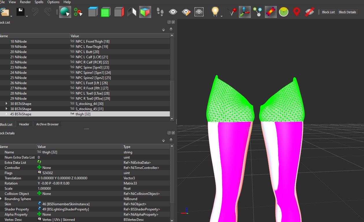Click the walk mode footprints icon
364x222 pixels.
pyautogui.click(x=160, y=12)
